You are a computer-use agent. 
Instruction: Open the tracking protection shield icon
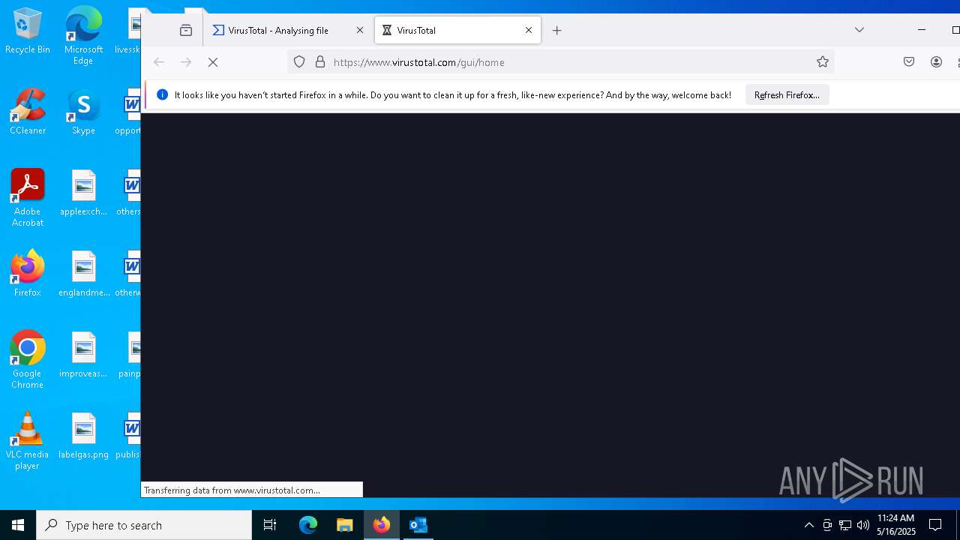point(299,62)
